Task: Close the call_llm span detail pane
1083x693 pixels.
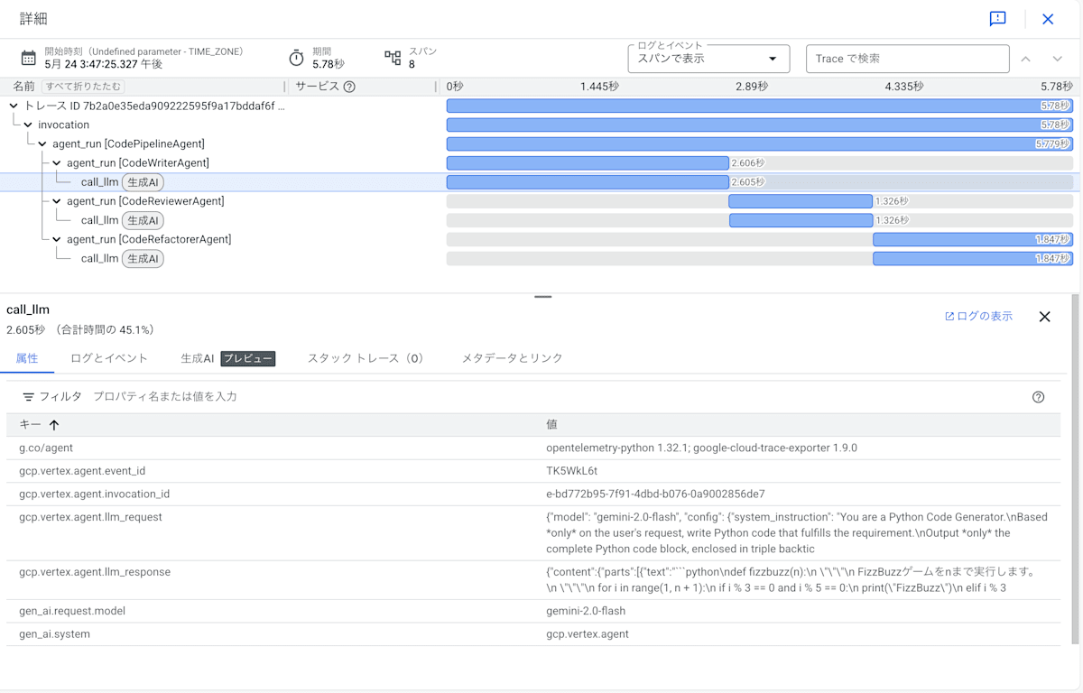Action: click(1044, 317)
